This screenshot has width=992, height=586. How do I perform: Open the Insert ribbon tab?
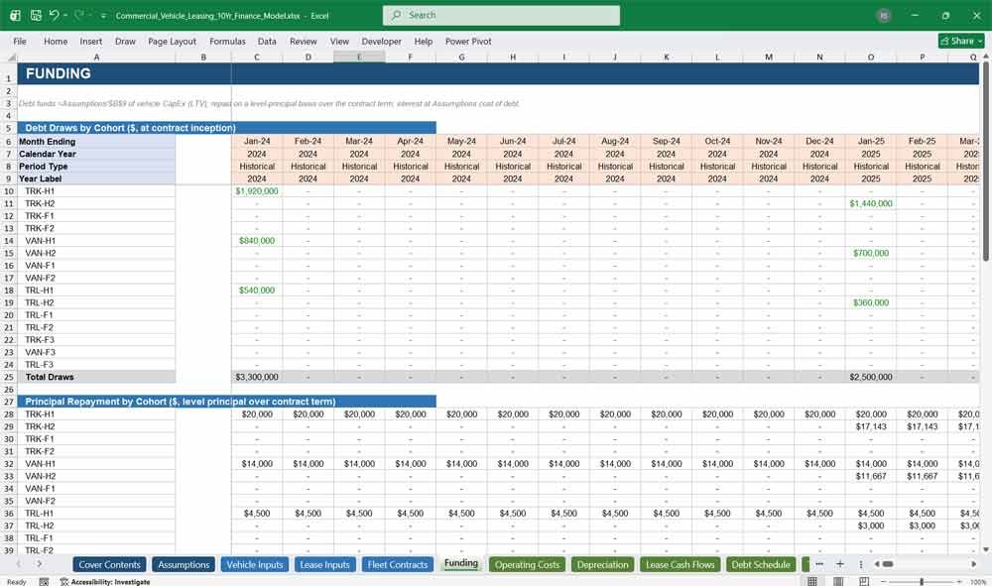tap(90, 41)
